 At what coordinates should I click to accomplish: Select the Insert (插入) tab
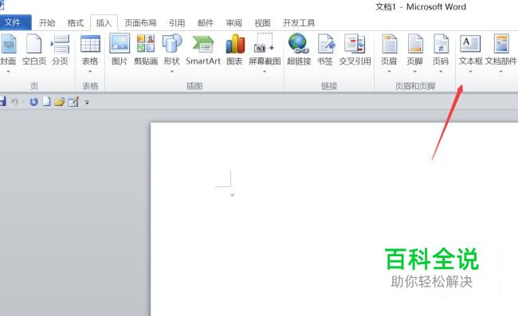click(x=104, y=23)
